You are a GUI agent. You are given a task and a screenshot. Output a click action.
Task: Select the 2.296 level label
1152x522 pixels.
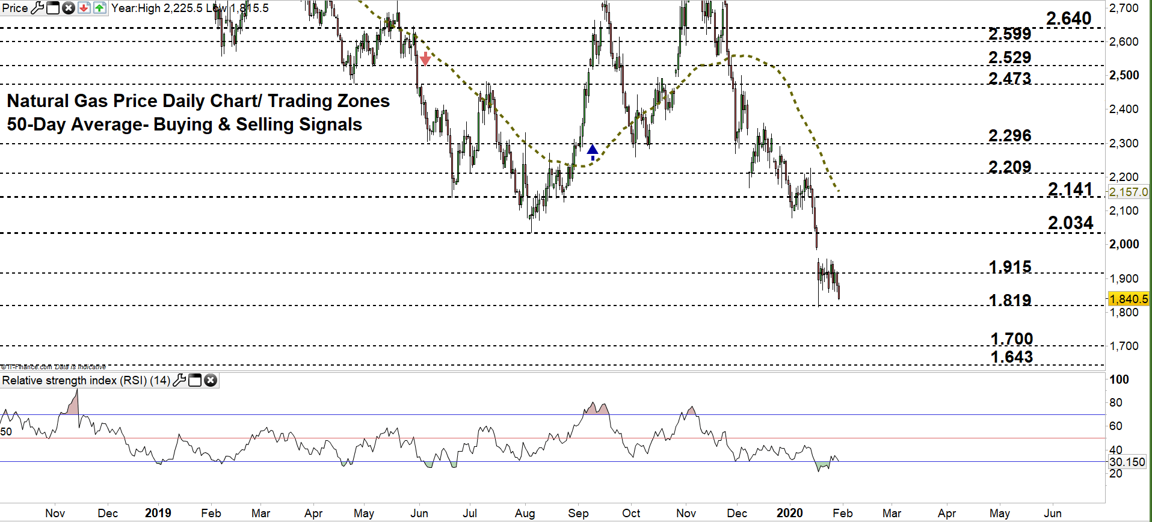[1010, 136]
